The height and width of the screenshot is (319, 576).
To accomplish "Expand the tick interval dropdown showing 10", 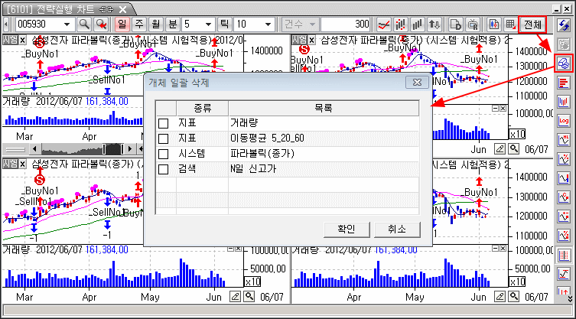I will tap(268, 24).
